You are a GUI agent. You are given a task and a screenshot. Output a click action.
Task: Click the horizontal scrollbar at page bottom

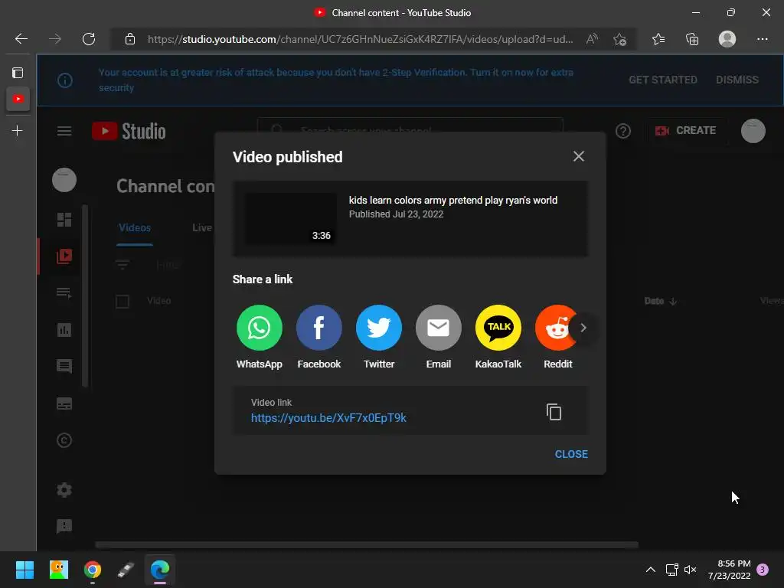367,544
